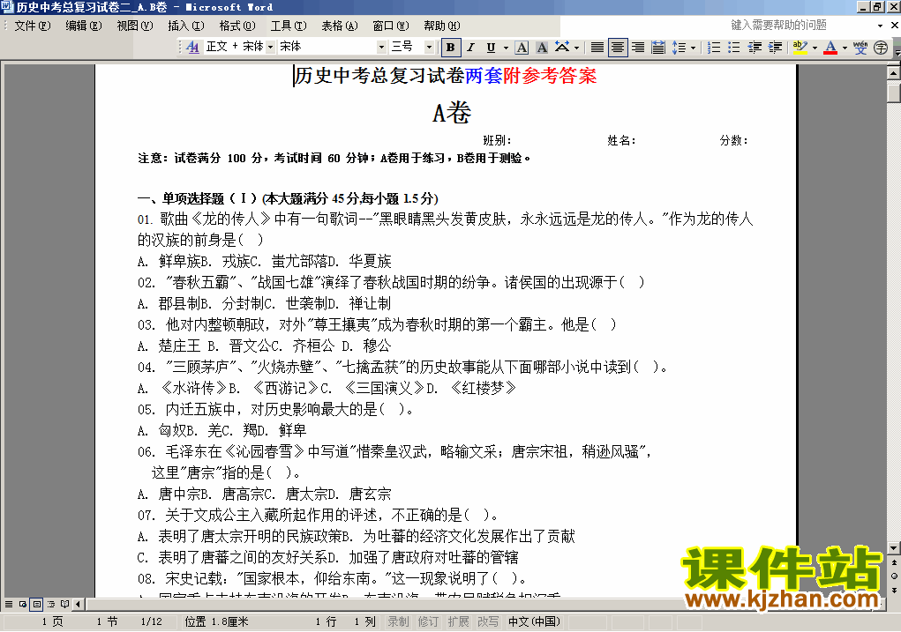Click the character scaling icon

(562, 47)
